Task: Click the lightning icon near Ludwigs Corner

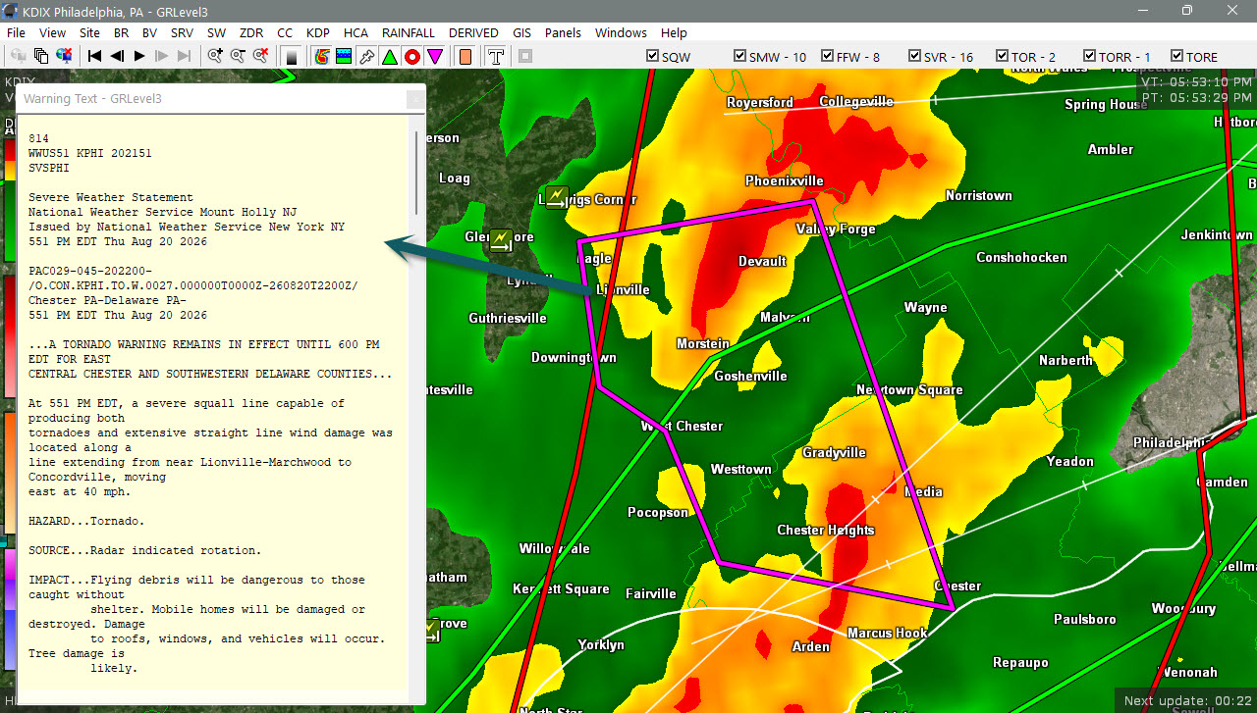Action: pos(557,198)
